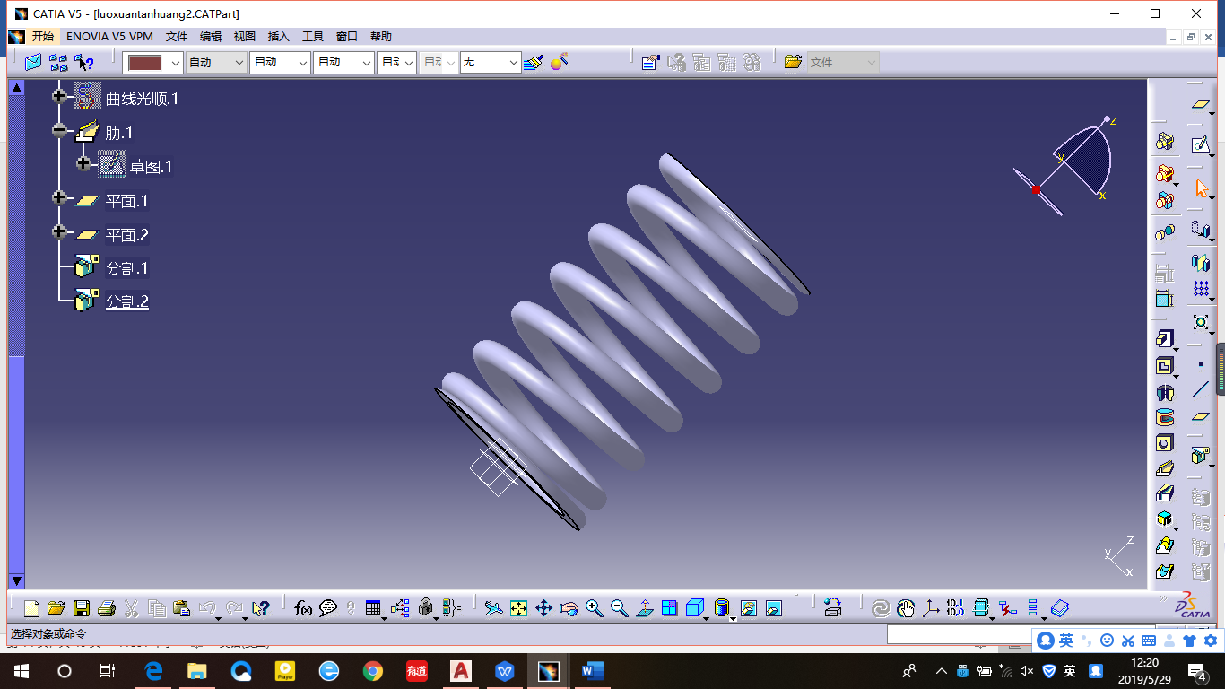Open the 插入 menu

click(x=279, y=37)
